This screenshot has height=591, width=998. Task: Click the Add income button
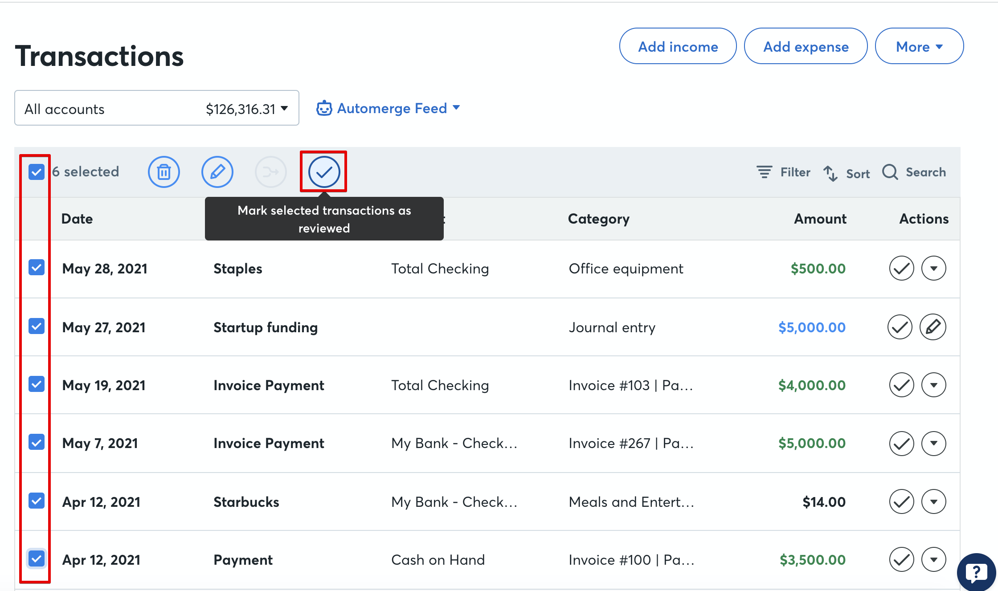click(x=678, y=46)
